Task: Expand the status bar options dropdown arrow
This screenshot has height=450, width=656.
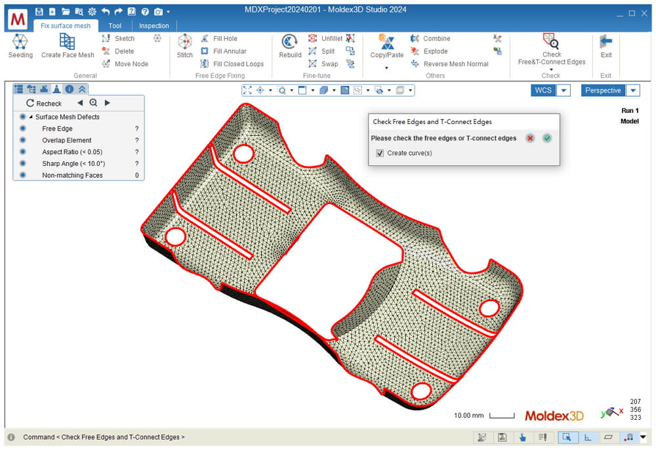Action: click(643, 438)
